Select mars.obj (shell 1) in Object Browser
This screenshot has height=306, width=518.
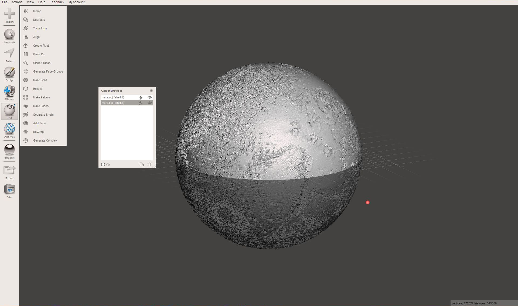point(127,97)
